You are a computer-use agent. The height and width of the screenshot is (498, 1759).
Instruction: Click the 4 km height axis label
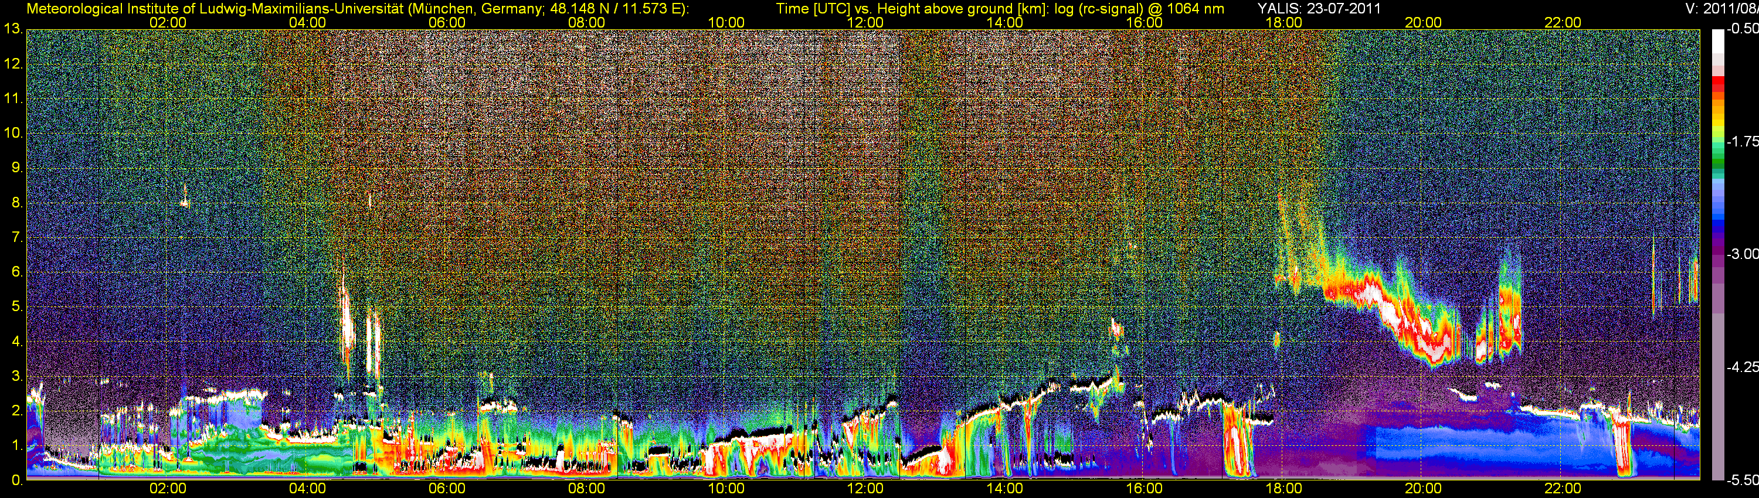18,342
